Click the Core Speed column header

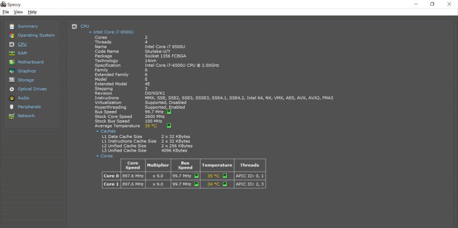point(133,165)
